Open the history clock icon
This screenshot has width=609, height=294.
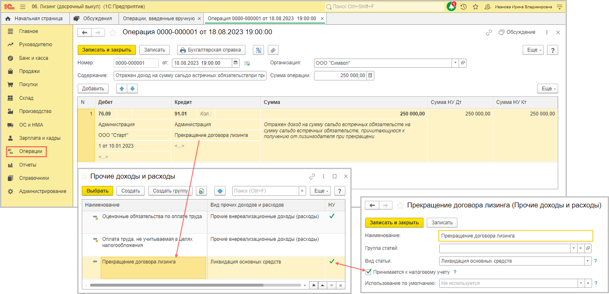click(x=464, y=7)
